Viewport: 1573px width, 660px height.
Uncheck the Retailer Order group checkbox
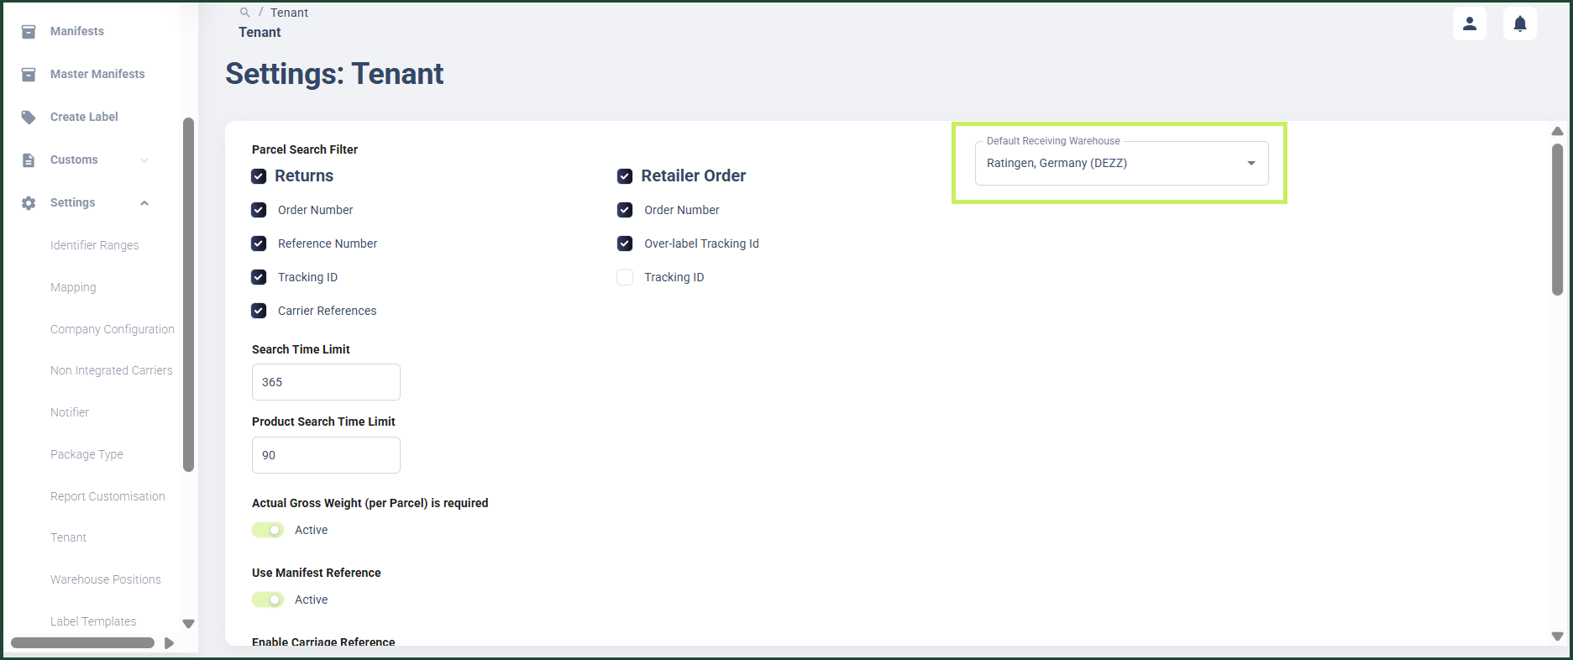(x=625, y=176)
